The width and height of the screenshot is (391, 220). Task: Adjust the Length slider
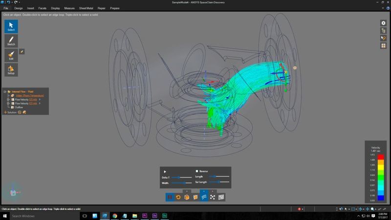219,176
